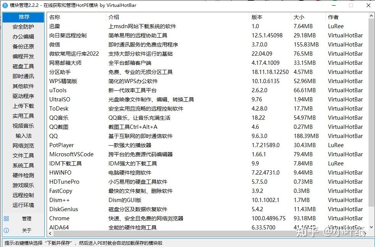Click the application icon in title bar
Screen dimensions: 375x247
click(5, 5)
